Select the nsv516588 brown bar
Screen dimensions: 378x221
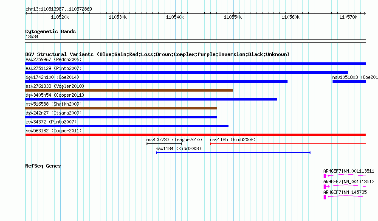pyautogui.click(x=121, y=108)
